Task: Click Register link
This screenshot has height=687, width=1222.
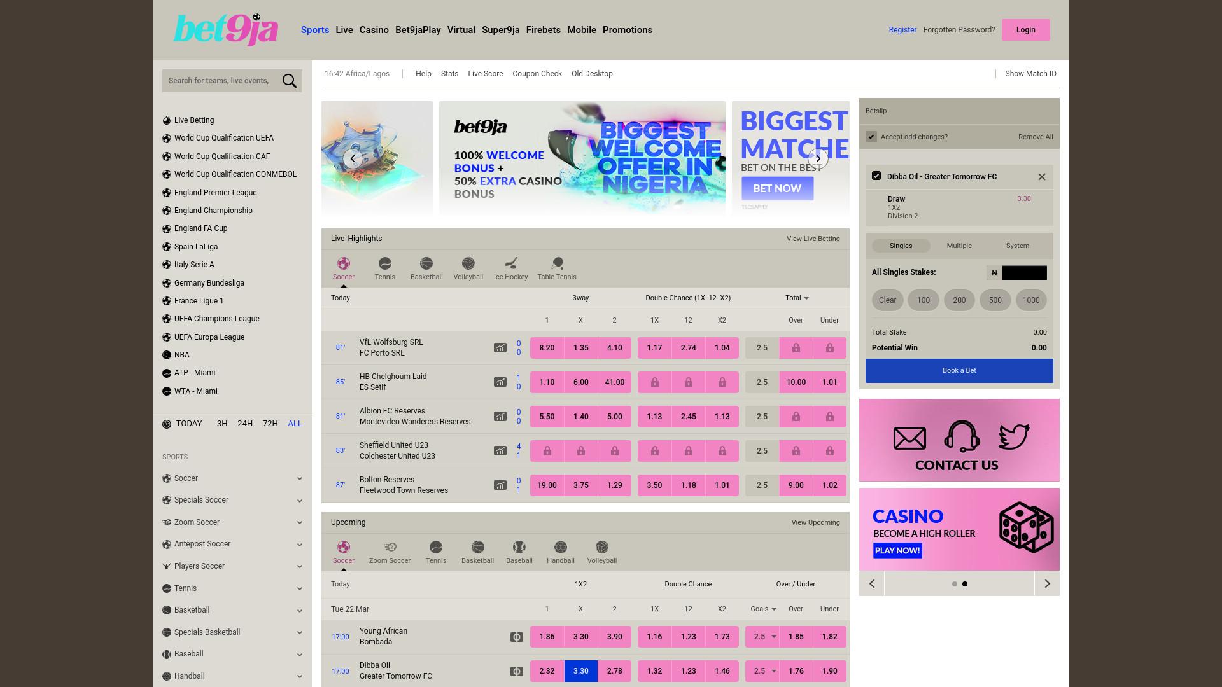Action: (902, 30)
